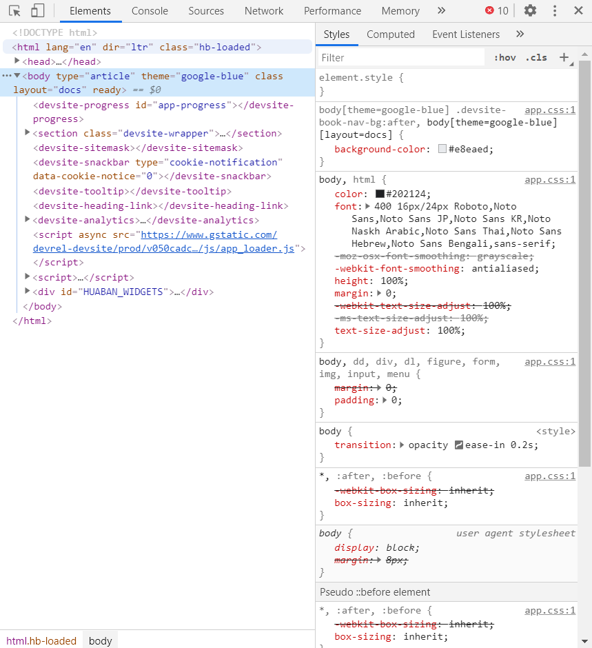
Task: Select the devsite-snackbar element row
Action: point(157,169)
